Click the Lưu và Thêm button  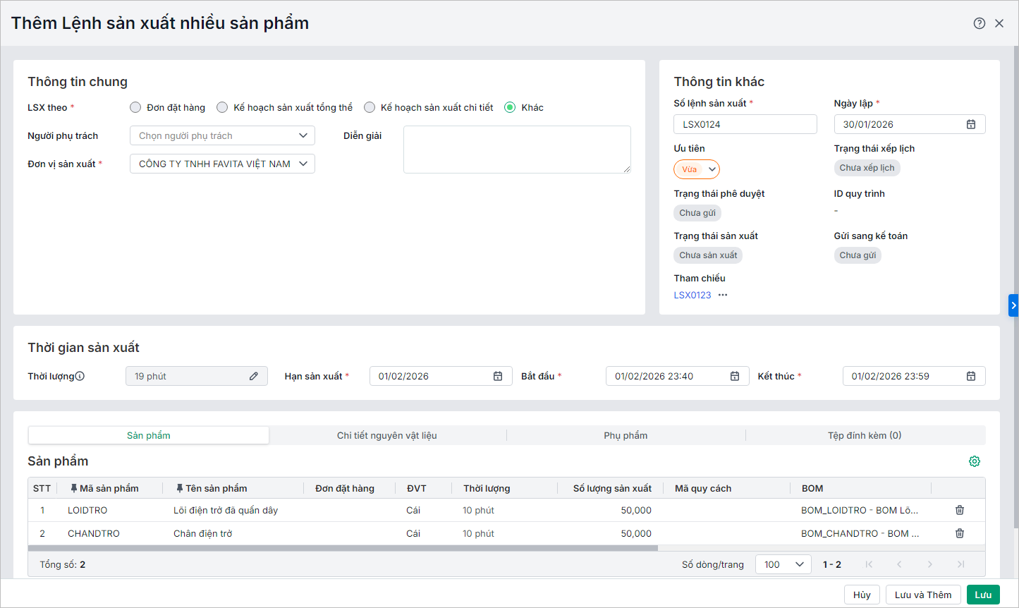[922, 595]
